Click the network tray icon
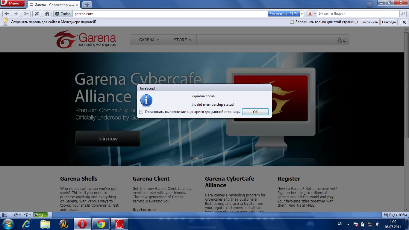The width and height of the screenshot is (409, 230). (x=370, y=224)
